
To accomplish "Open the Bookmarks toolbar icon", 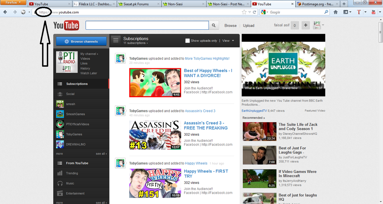I will (346, 12).
